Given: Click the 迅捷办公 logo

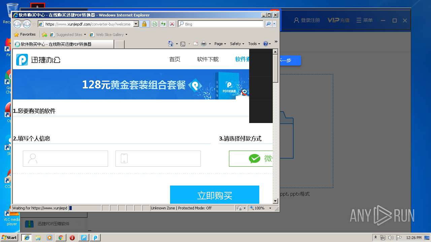Looking at the screenshot, I should [38, 59].
